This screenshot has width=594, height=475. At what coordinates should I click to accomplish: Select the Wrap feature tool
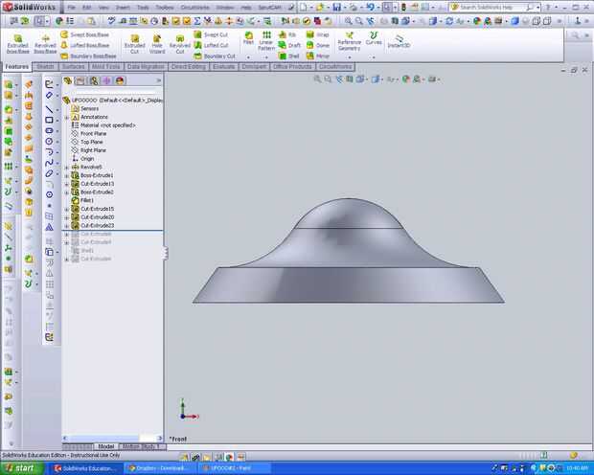pyautogui.click(x=317, y=34)
